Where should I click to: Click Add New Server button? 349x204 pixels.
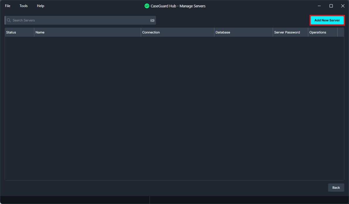(327, 20)
